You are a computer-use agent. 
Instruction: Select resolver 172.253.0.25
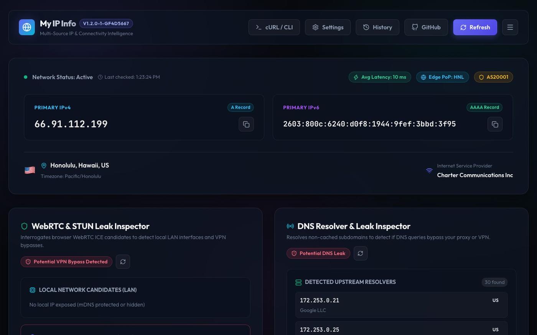(320, 330)
